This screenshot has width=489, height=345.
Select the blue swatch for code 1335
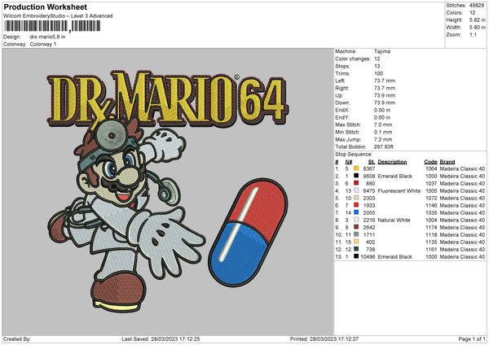pos(356,212)
